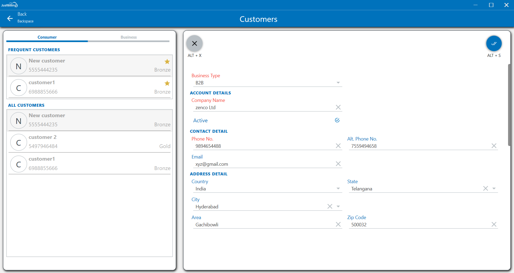514x273 pixels.
Task: Clear the Alt. Phone No. field
Action: pyautogui.click(x=494, y=146)
